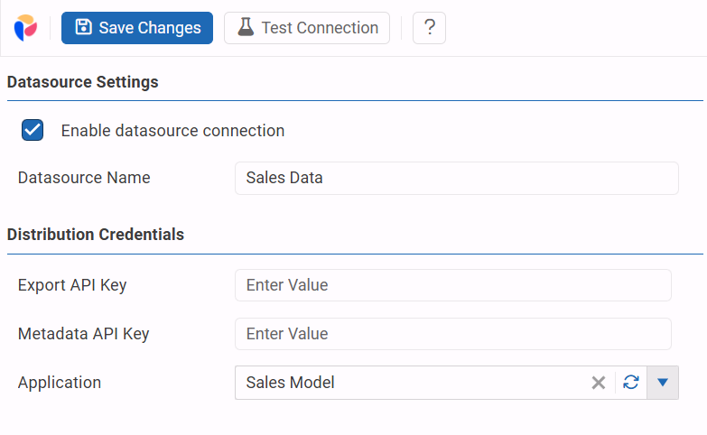707x435 pixels.
Task: Toggle the Enable datasource connection checkbox
Action: [x=33, y=130]
